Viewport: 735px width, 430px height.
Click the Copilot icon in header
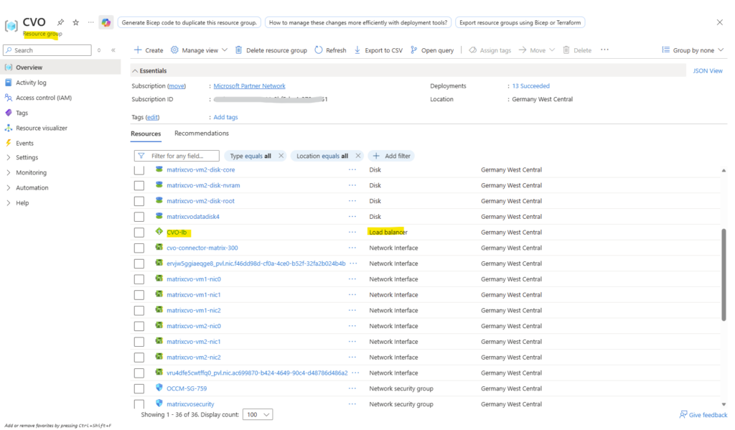[x=106, y=22]
